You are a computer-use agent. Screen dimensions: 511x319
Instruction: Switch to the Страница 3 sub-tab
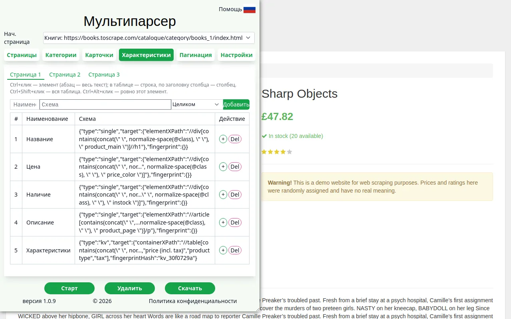tap(104, 75)
